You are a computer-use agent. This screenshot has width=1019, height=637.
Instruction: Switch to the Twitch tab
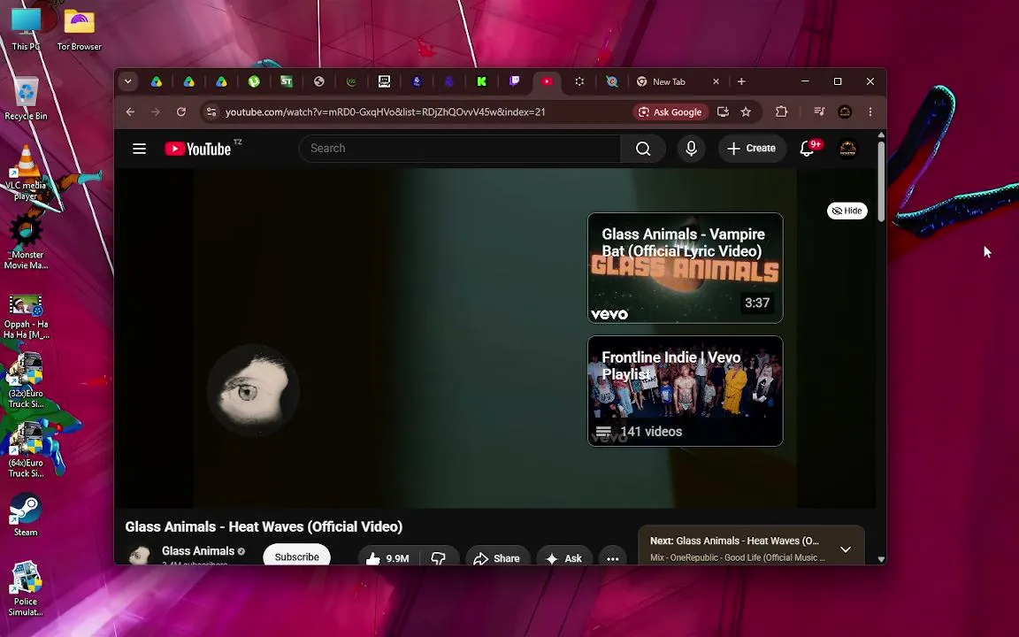(x=514, y=81)
